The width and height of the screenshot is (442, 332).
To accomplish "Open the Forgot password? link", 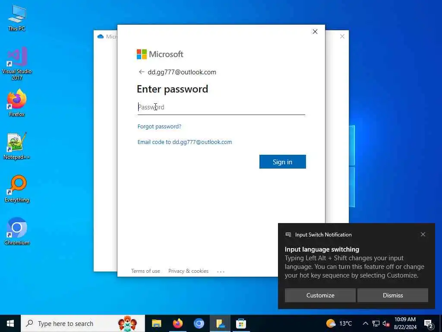I will pyautogui.click(x=159, y=127).
